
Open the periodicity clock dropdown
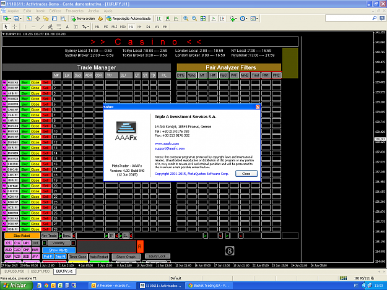pos(243,19)
